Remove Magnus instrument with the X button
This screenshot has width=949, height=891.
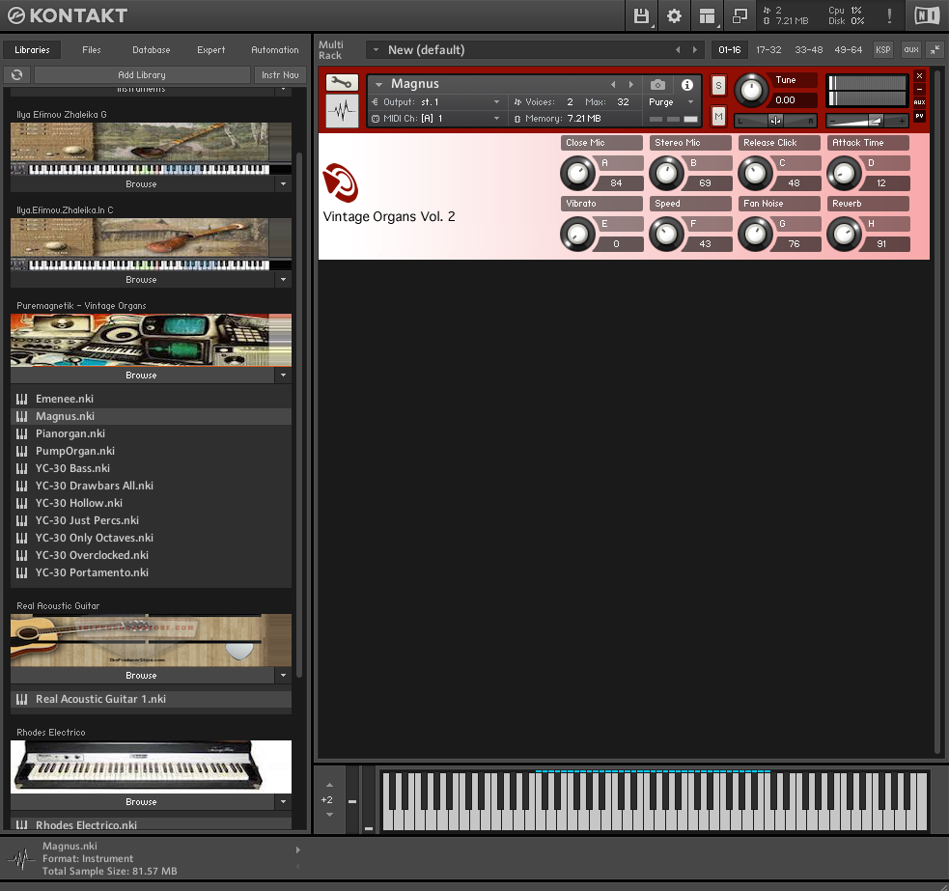pyautogui.click(x=919, y=75)
